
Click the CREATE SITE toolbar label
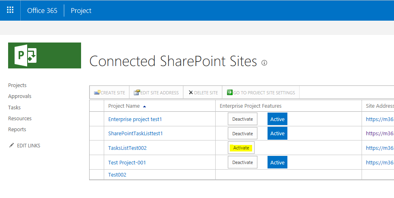(x=113, y=93)
